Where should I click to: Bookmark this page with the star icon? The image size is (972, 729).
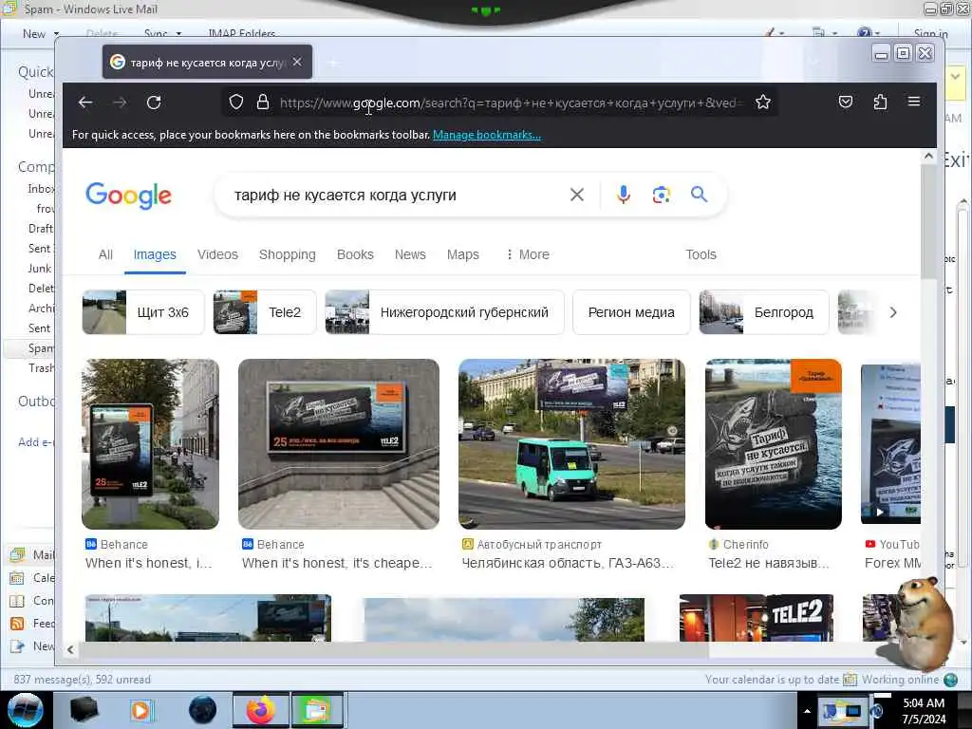click(763, 102)
